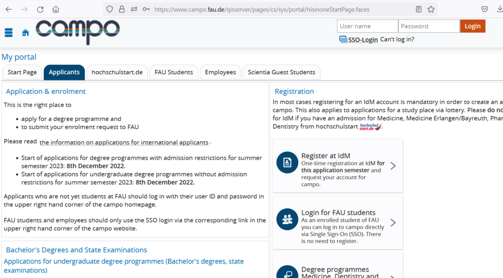Viewport: 503px width, 278px height.
Task: Open the SSO-Login link
Action: [x=363, y=40]
